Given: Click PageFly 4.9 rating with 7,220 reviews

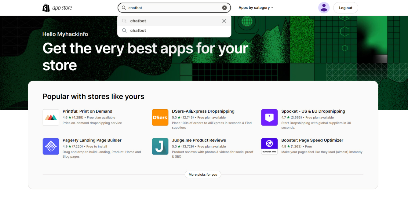Looking at the screenshot, I should click(x=73, y=147).
